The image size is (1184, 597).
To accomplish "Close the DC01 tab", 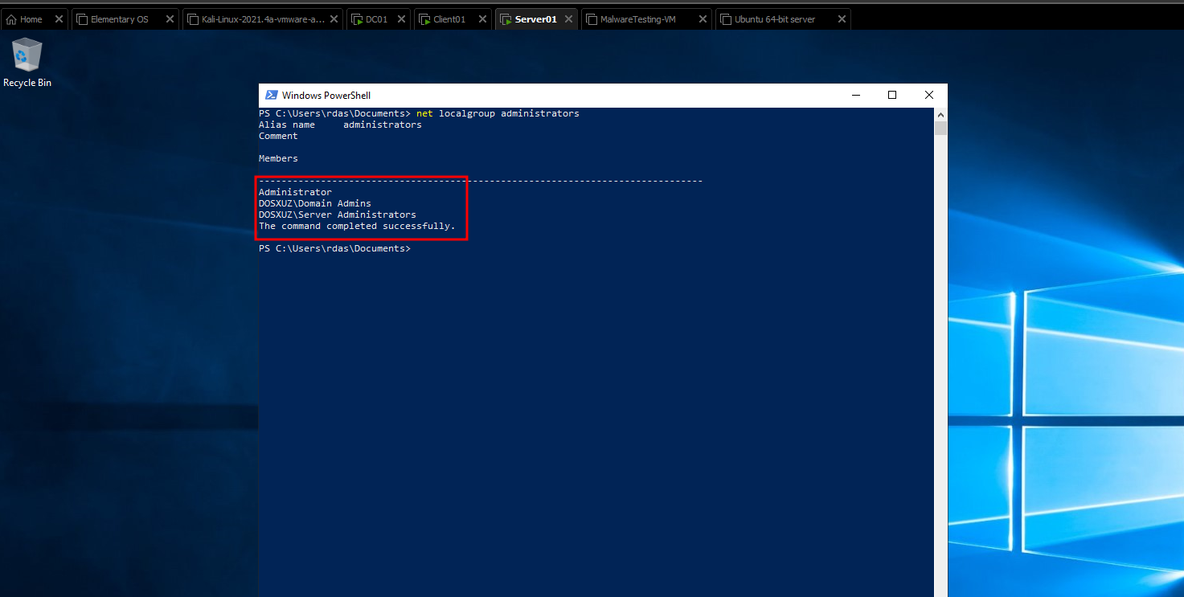I will click(x=401, y=19).
